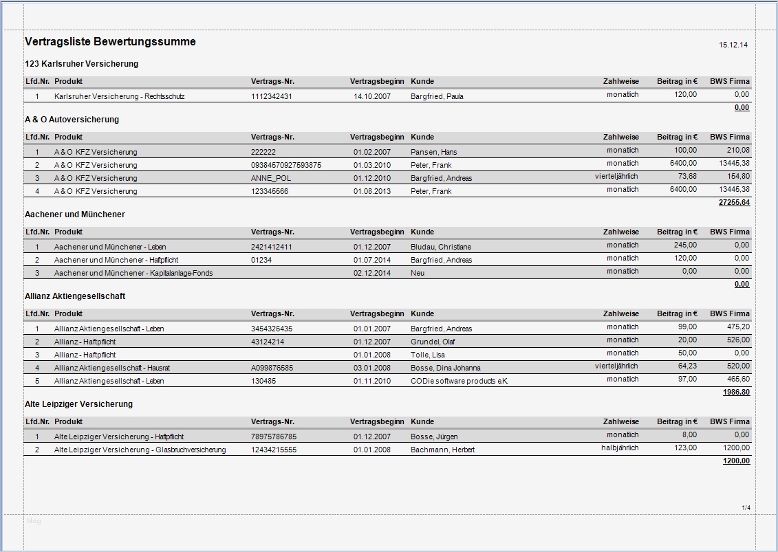Click Aachener und Münchener - Kapitalanlage-Fonds product
Screen dimensions: 778x552
click(x=133, y=273)
